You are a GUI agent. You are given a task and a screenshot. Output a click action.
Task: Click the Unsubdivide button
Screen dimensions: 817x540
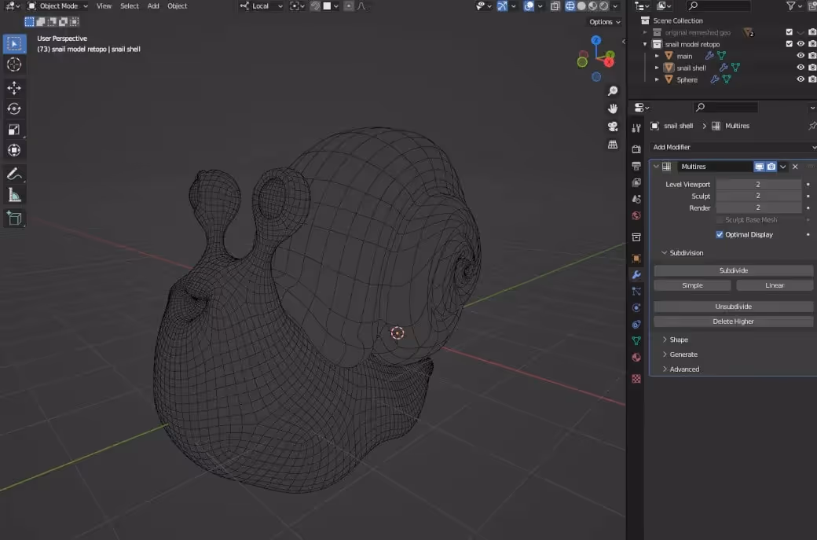coord(733,307)
